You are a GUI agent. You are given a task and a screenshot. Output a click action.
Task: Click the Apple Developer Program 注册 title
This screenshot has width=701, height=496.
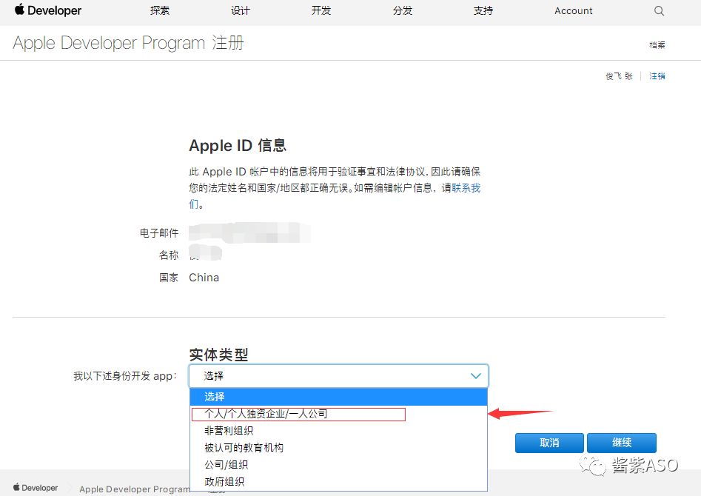click(128, 43)
